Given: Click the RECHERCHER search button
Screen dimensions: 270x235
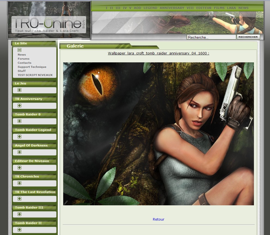Looking at the screenshot, I should [248, 37].
